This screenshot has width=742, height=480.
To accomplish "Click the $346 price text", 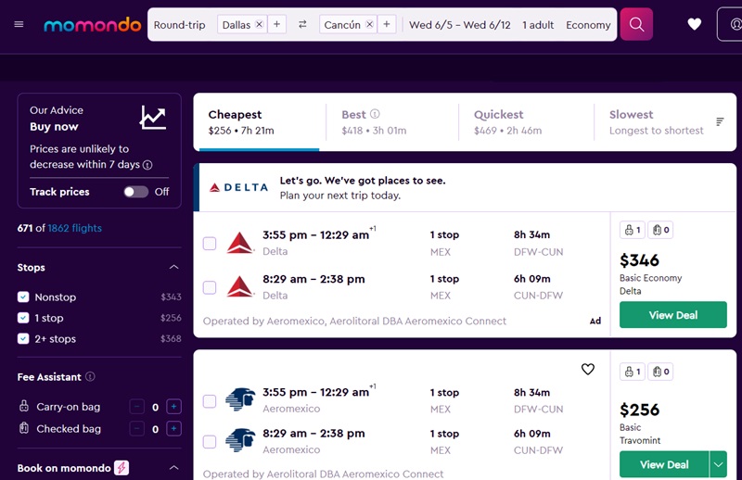I will coord(639,260).
